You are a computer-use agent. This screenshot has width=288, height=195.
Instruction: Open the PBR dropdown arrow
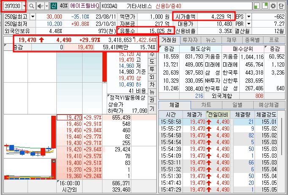click(x=249, y=24)
